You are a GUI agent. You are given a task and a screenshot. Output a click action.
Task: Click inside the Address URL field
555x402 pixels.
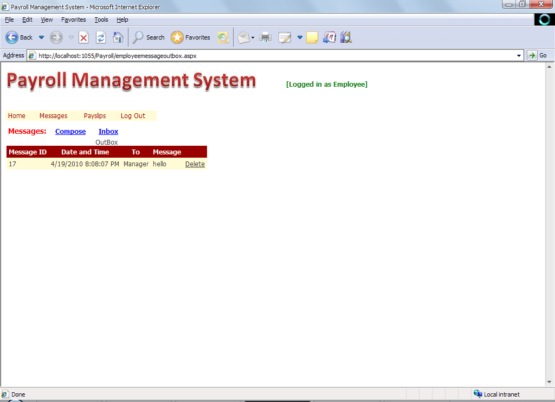coord(271,55)
